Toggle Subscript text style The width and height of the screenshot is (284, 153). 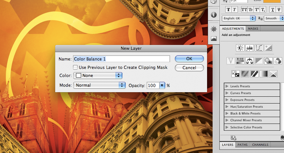coord(263,10)
